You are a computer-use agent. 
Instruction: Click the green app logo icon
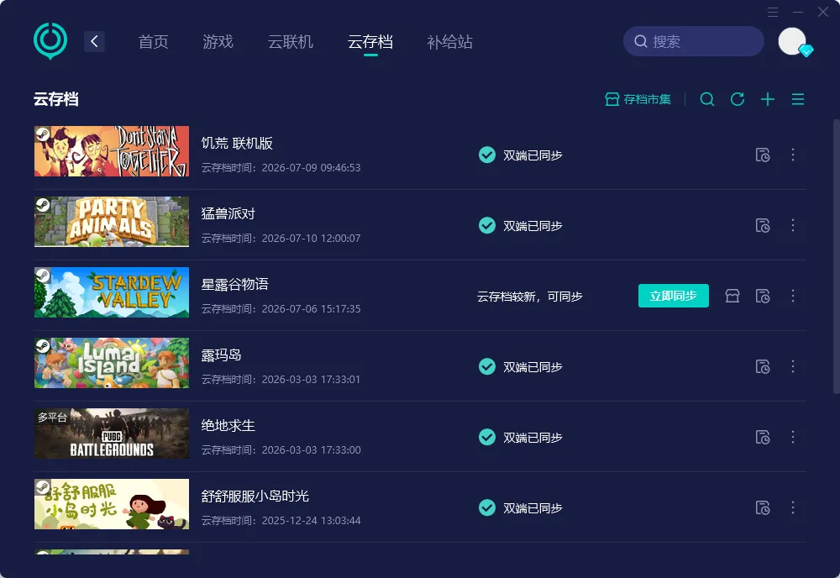pyautogui.click(x=50, y=40)
